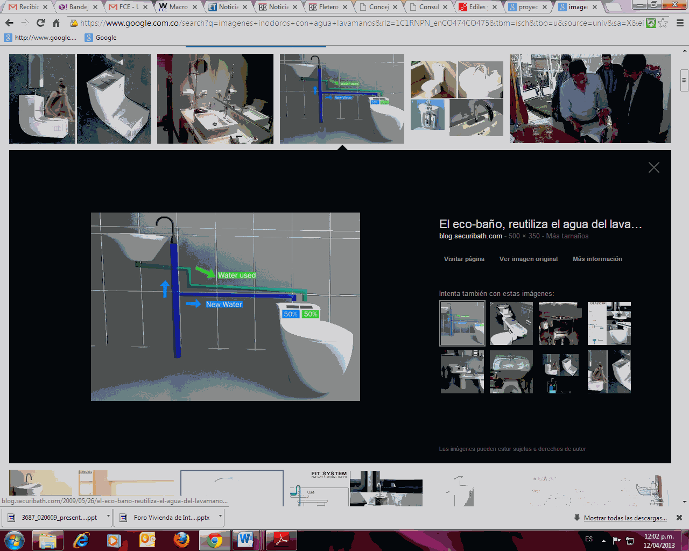The image size is (689, 551).
Task: Reload the current page
Action: click(x=40, y=23)
